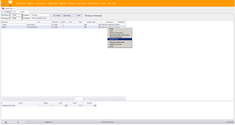Toggle Knjiženo checkbox in Avansni račun row
This screenshot has height=125, width=235.
coord(63,25)
